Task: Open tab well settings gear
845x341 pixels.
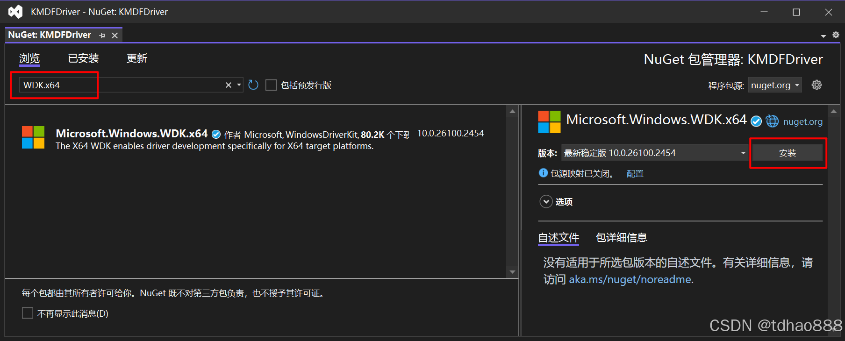Action: [x=836, y=35]
